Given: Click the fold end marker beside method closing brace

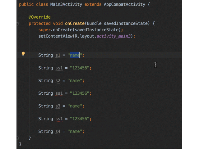Looking at the screenshot, I should tap(18, 138).
